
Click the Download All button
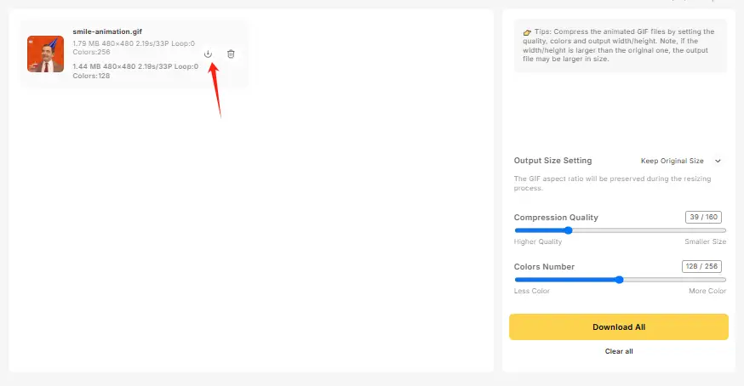(618, 326)
